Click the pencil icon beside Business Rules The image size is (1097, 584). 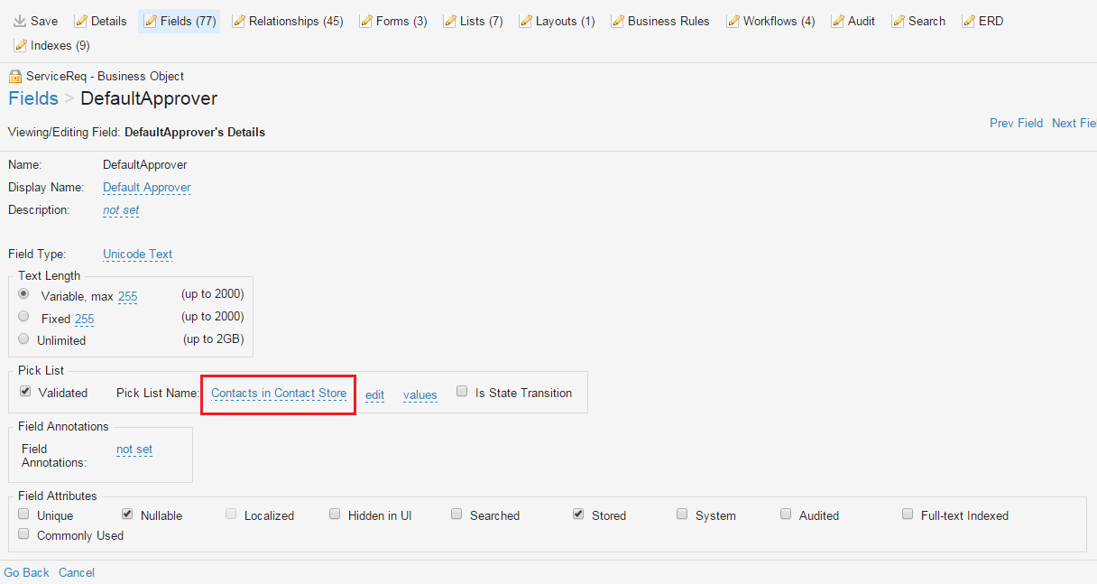617,21
